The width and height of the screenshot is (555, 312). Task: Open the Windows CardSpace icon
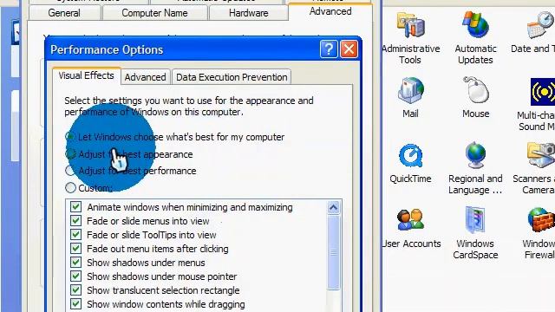click(x=475, y=220)
